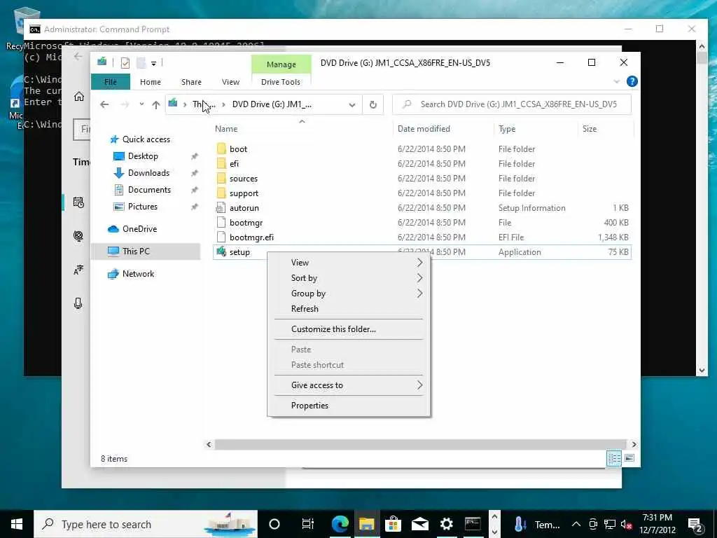Click the right arrow of horizontal scrollbar
717x538 pixels.
(634, 445)
